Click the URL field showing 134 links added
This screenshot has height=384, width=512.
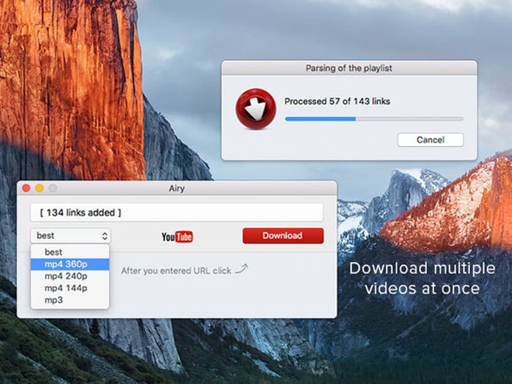177,212
